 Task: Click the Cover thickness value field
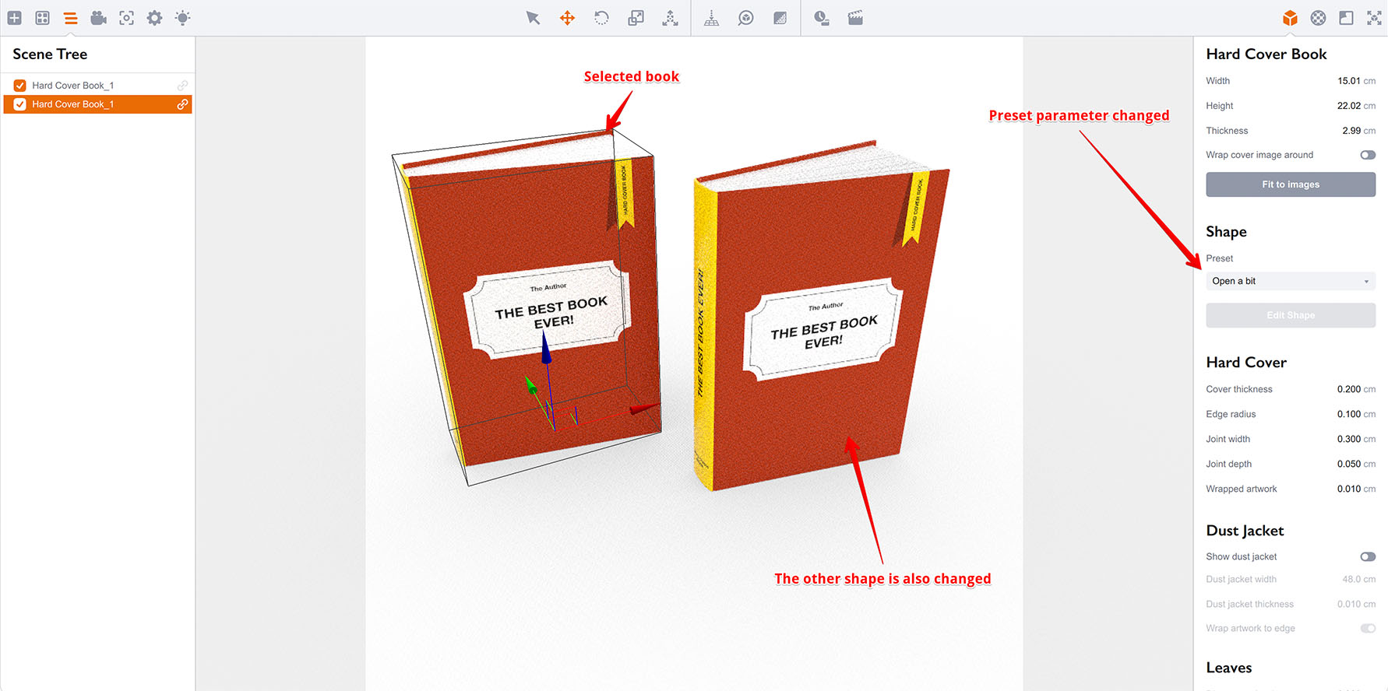point(1348,389)
